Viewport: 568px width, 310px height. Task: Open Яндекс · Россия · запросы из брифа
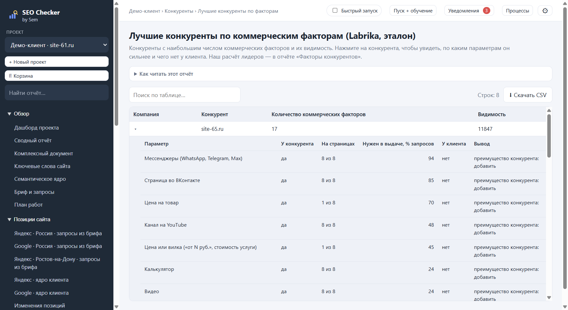click(x=58, y=233)
